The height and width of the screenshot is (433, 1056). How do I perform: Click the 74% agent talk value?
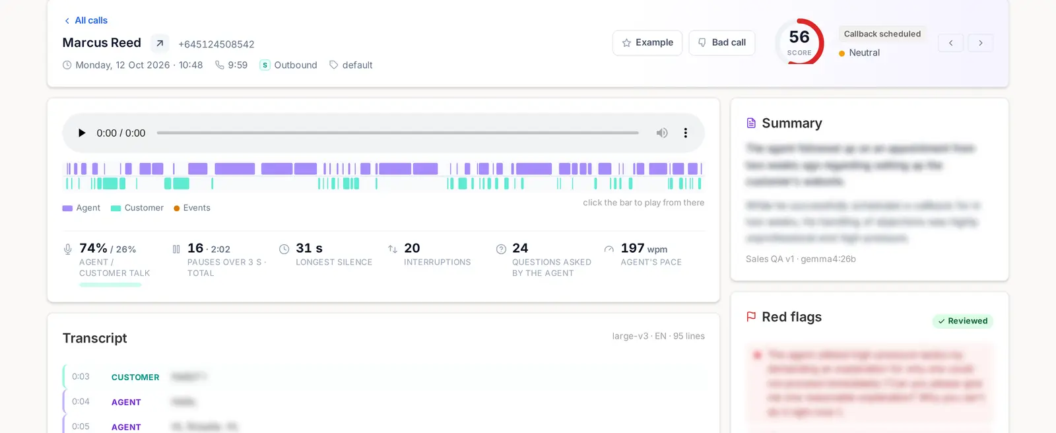[93, 248]
